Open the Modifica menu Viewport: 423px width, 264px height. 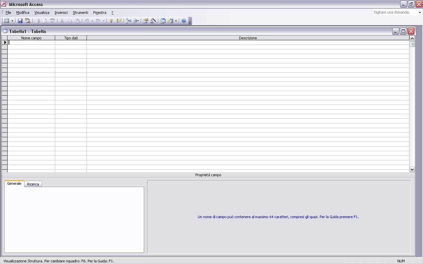point(23,13)
